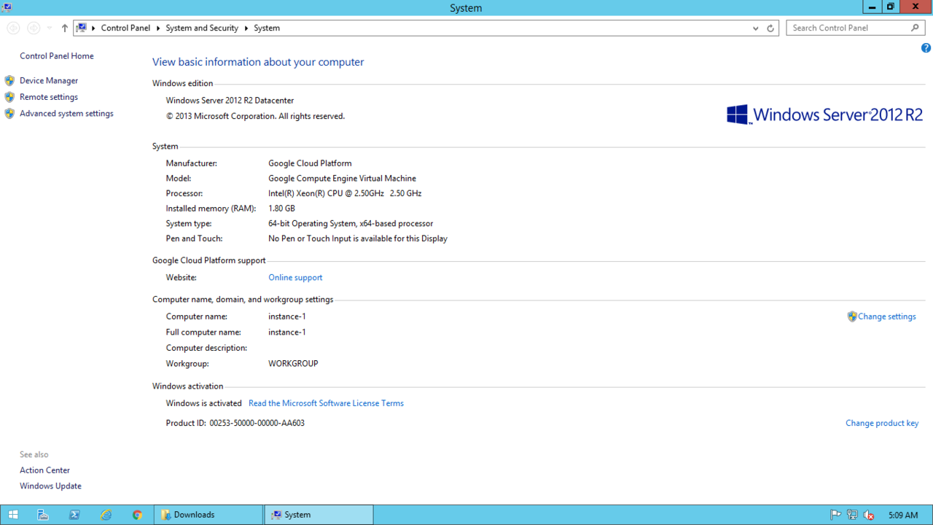Open the recent locations dropdown arrow
933x525 pixels.
[50, 28]
